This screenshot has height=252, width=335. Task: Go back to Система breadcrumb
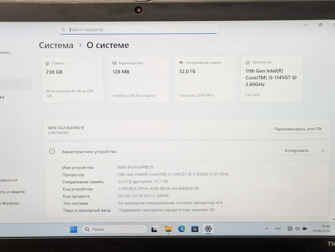click(56, 45)
